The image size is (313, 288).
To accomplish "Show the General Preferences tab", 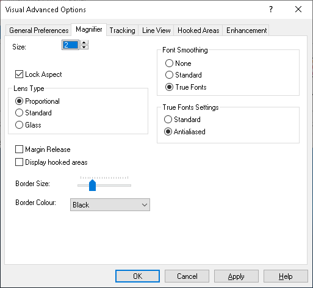I will (39, 31).
